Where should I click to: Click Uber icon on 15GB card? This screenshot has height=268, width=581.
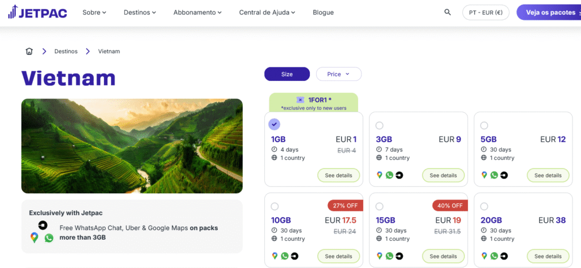pyautogui.click(x=399, y=256)
